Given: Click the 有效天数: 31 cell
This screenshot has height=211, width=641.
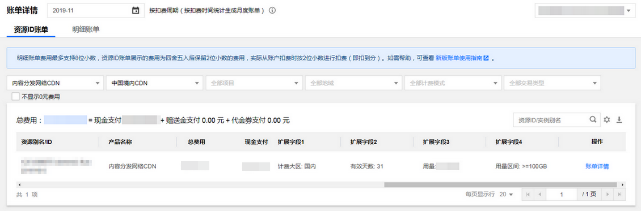Looking at the screenshot, I should 366,166.
